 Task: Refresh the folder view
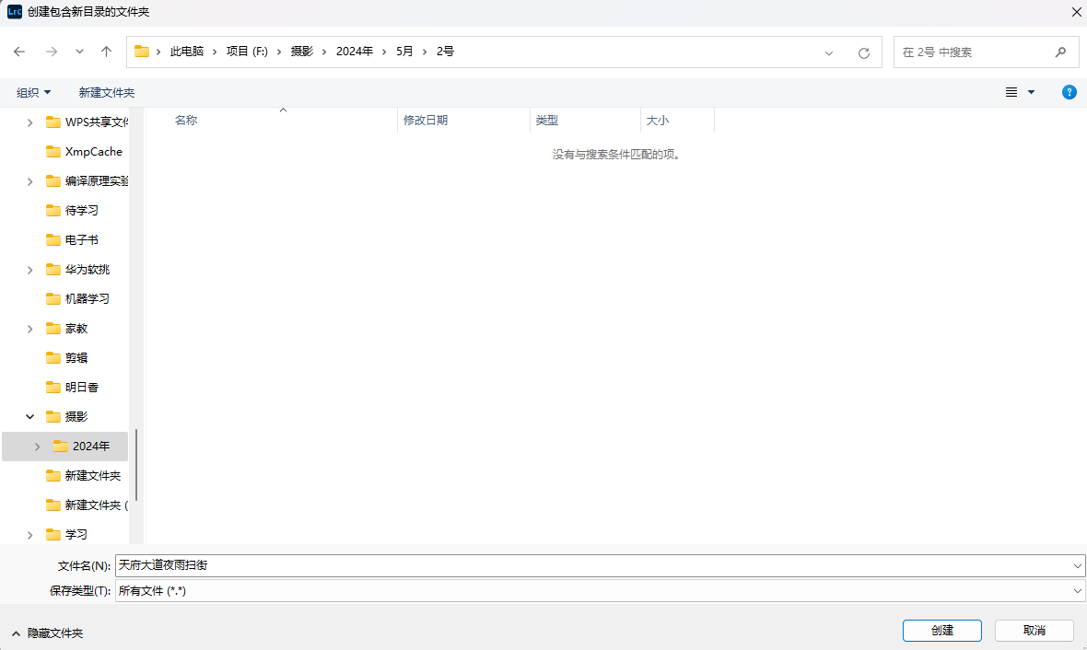[863, 52]
